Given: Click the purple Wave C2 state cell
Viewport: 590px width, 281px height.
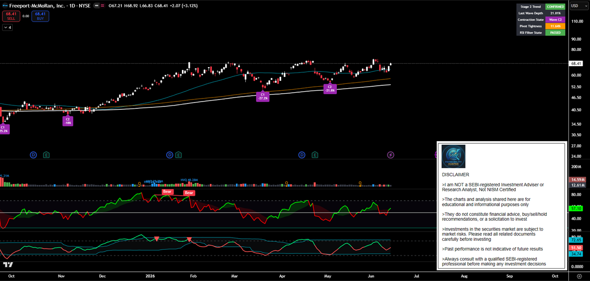Looking at the screenshot, I should 556,20.
